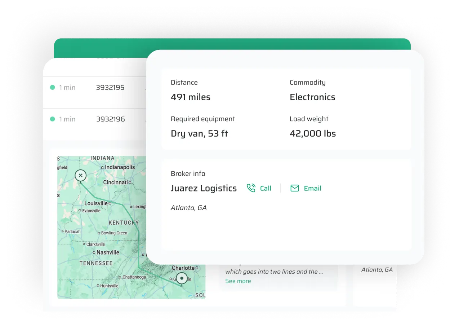Select the Dry van, 53 ft equipment value
The height and width of the screenshot is (326, 450).
coord(199,133)
